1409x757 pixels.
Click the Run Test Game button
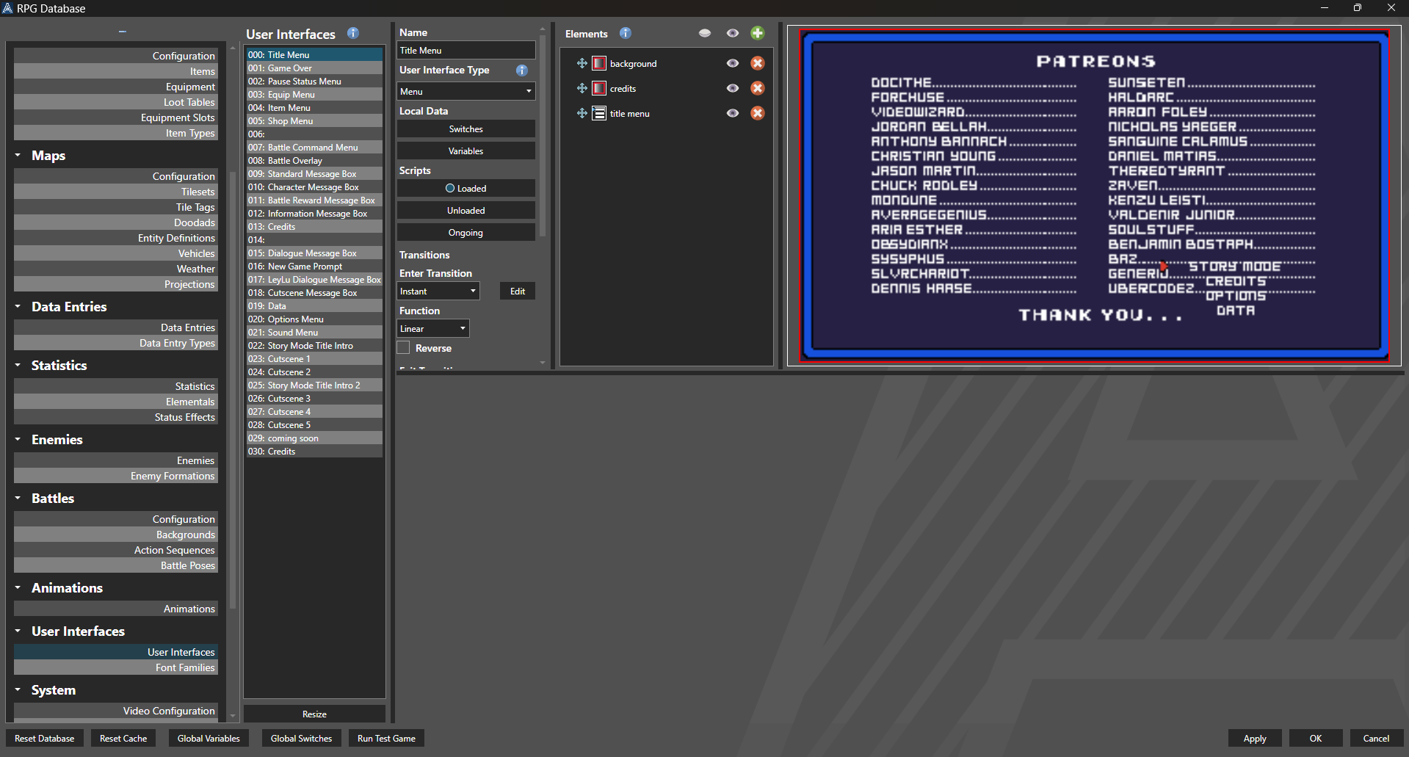tap(386, 739)
